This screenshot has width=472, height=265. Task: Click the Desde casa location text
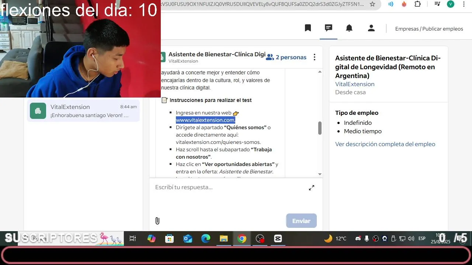350,92
